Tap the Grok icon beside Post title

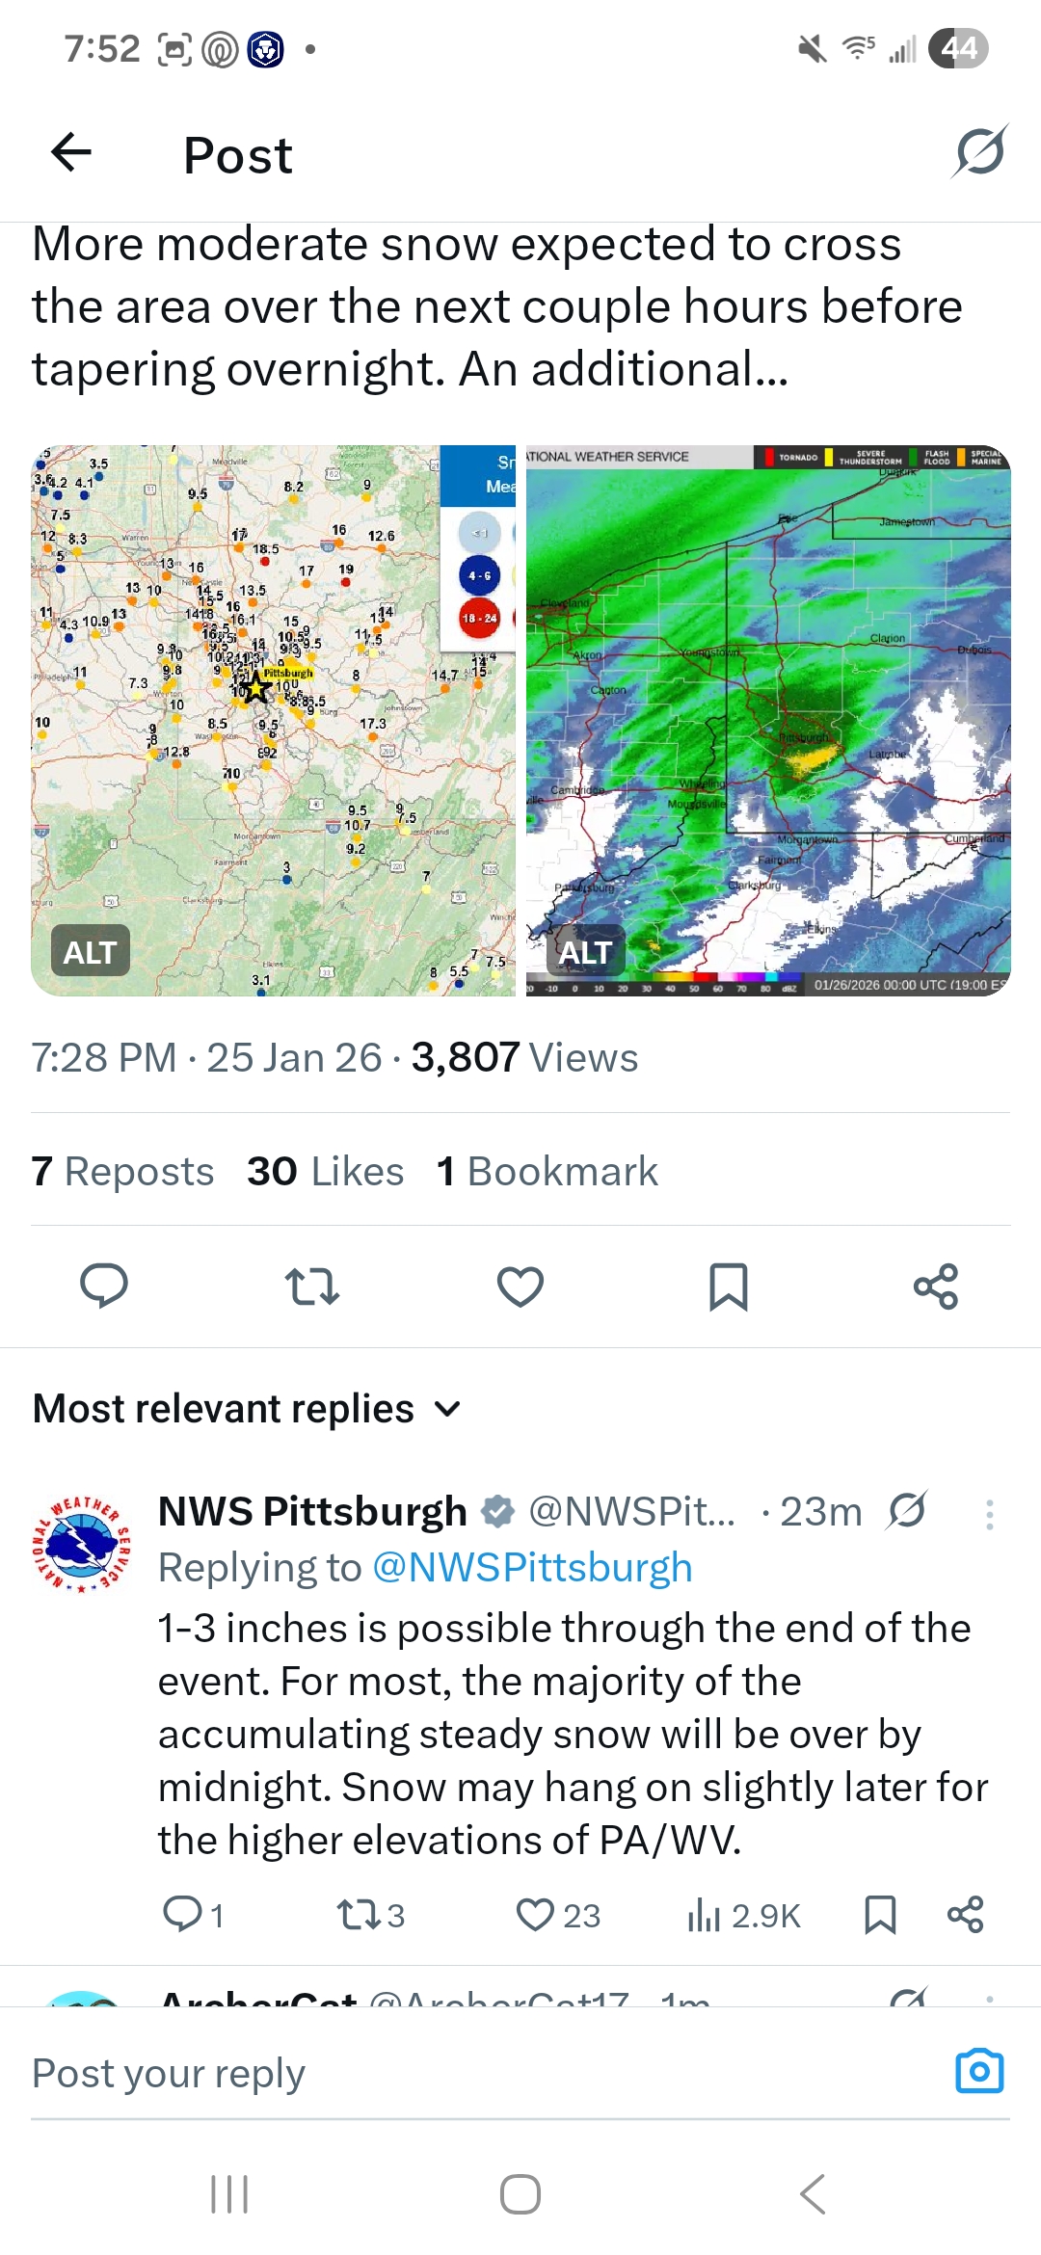[980, 151]
